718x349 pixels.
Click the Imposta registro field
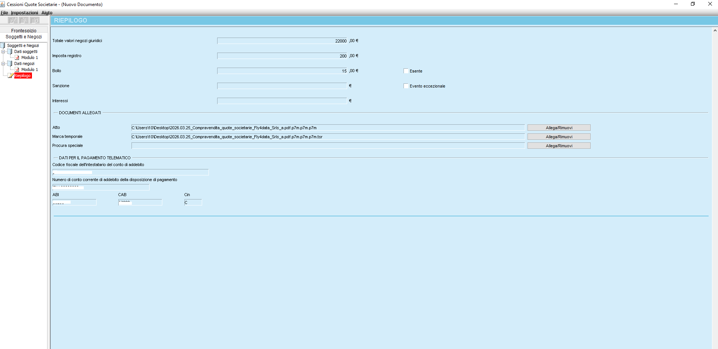click(x=283, y=56)
